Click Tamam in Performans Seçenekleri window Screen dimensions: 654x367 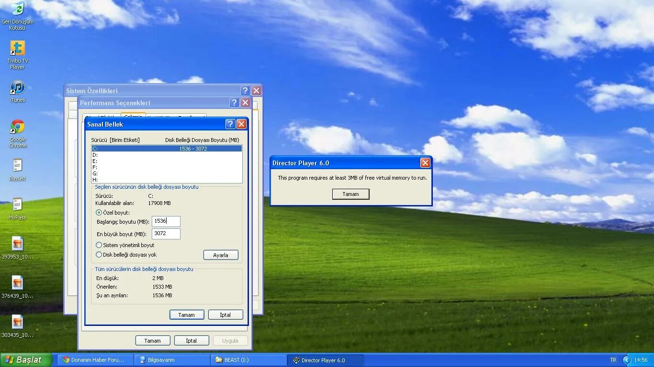point(153,341)
